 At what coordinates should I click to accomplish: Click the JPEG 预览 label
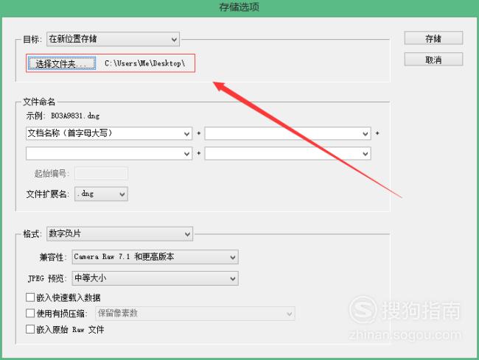point(46,278)
